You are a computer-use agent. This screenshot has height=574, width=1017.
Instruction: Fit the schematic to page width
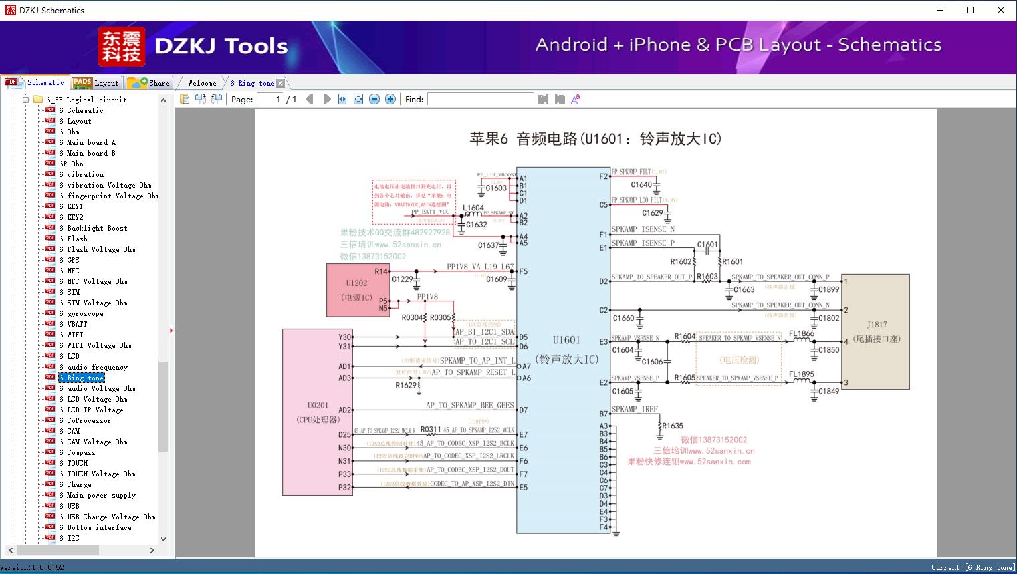(342, 99)
